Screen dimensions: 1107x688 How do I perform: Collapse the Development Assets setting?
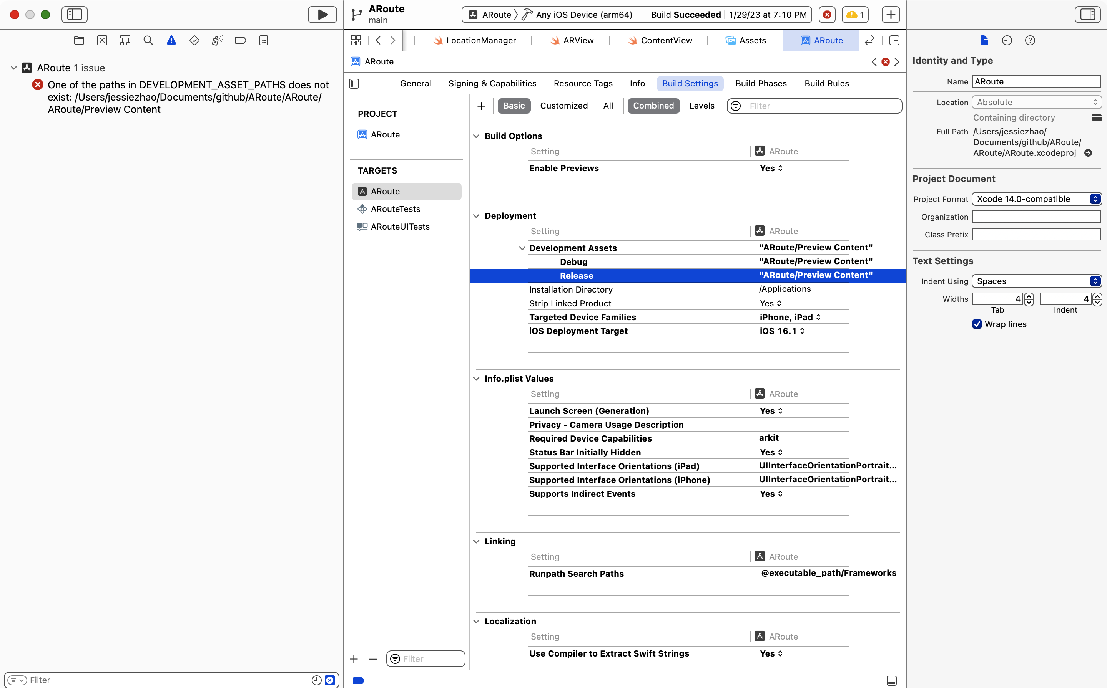(x=522, y=248)
